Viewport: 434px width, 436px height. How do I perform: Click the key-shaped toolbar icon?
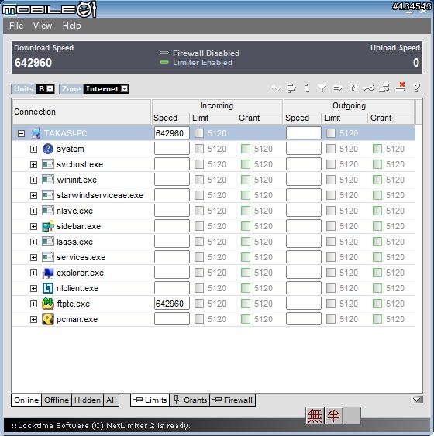click(x=369, y=88)
